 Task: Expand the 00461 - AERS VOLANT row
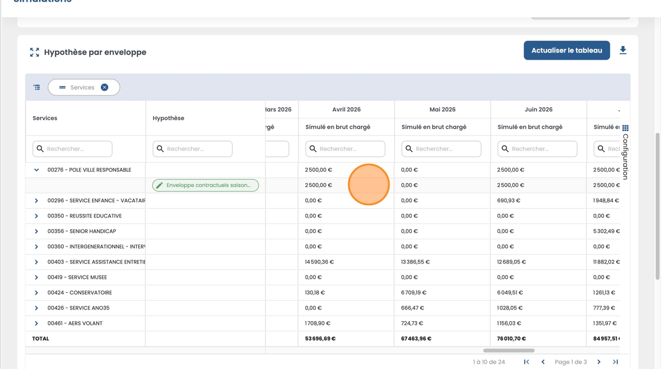tap(37, 323)
